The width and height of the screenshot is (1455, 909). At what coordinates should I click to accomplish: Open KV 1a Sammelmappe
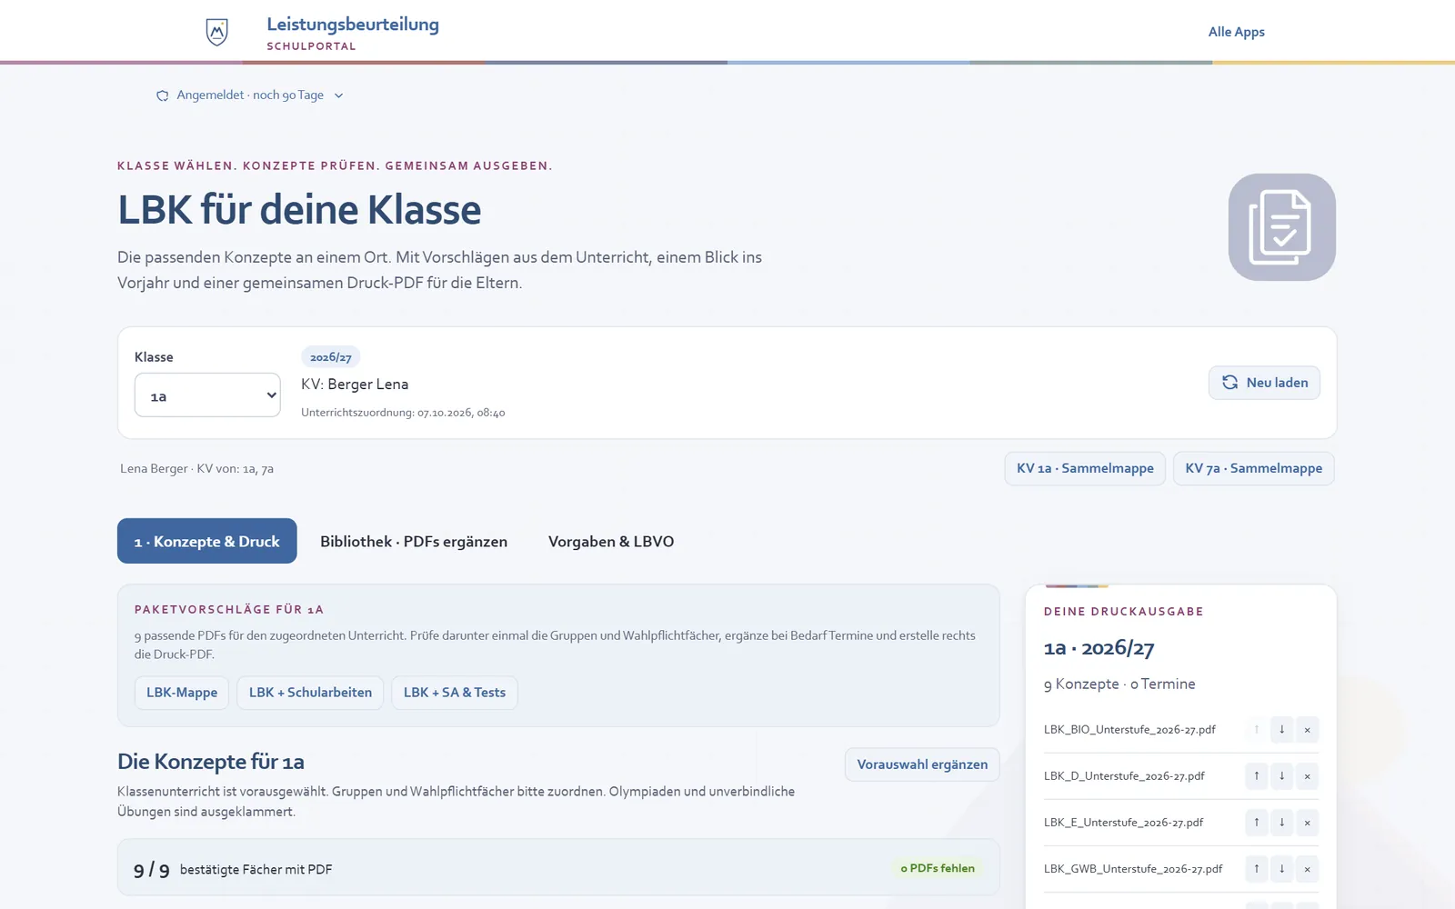point(1085,468)
